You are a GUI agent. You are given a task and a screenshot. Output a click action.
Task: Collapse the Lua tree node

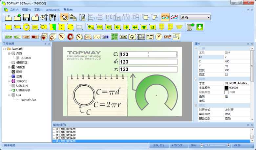(x=9, y=95)
